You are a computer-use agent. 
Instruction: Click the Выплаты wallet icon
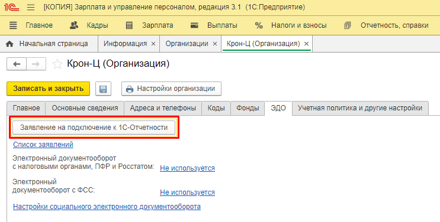(194, 25)
